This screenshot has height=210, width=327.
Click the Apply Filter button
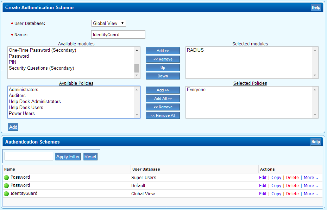pyautogui.click(x=68, y=157)
